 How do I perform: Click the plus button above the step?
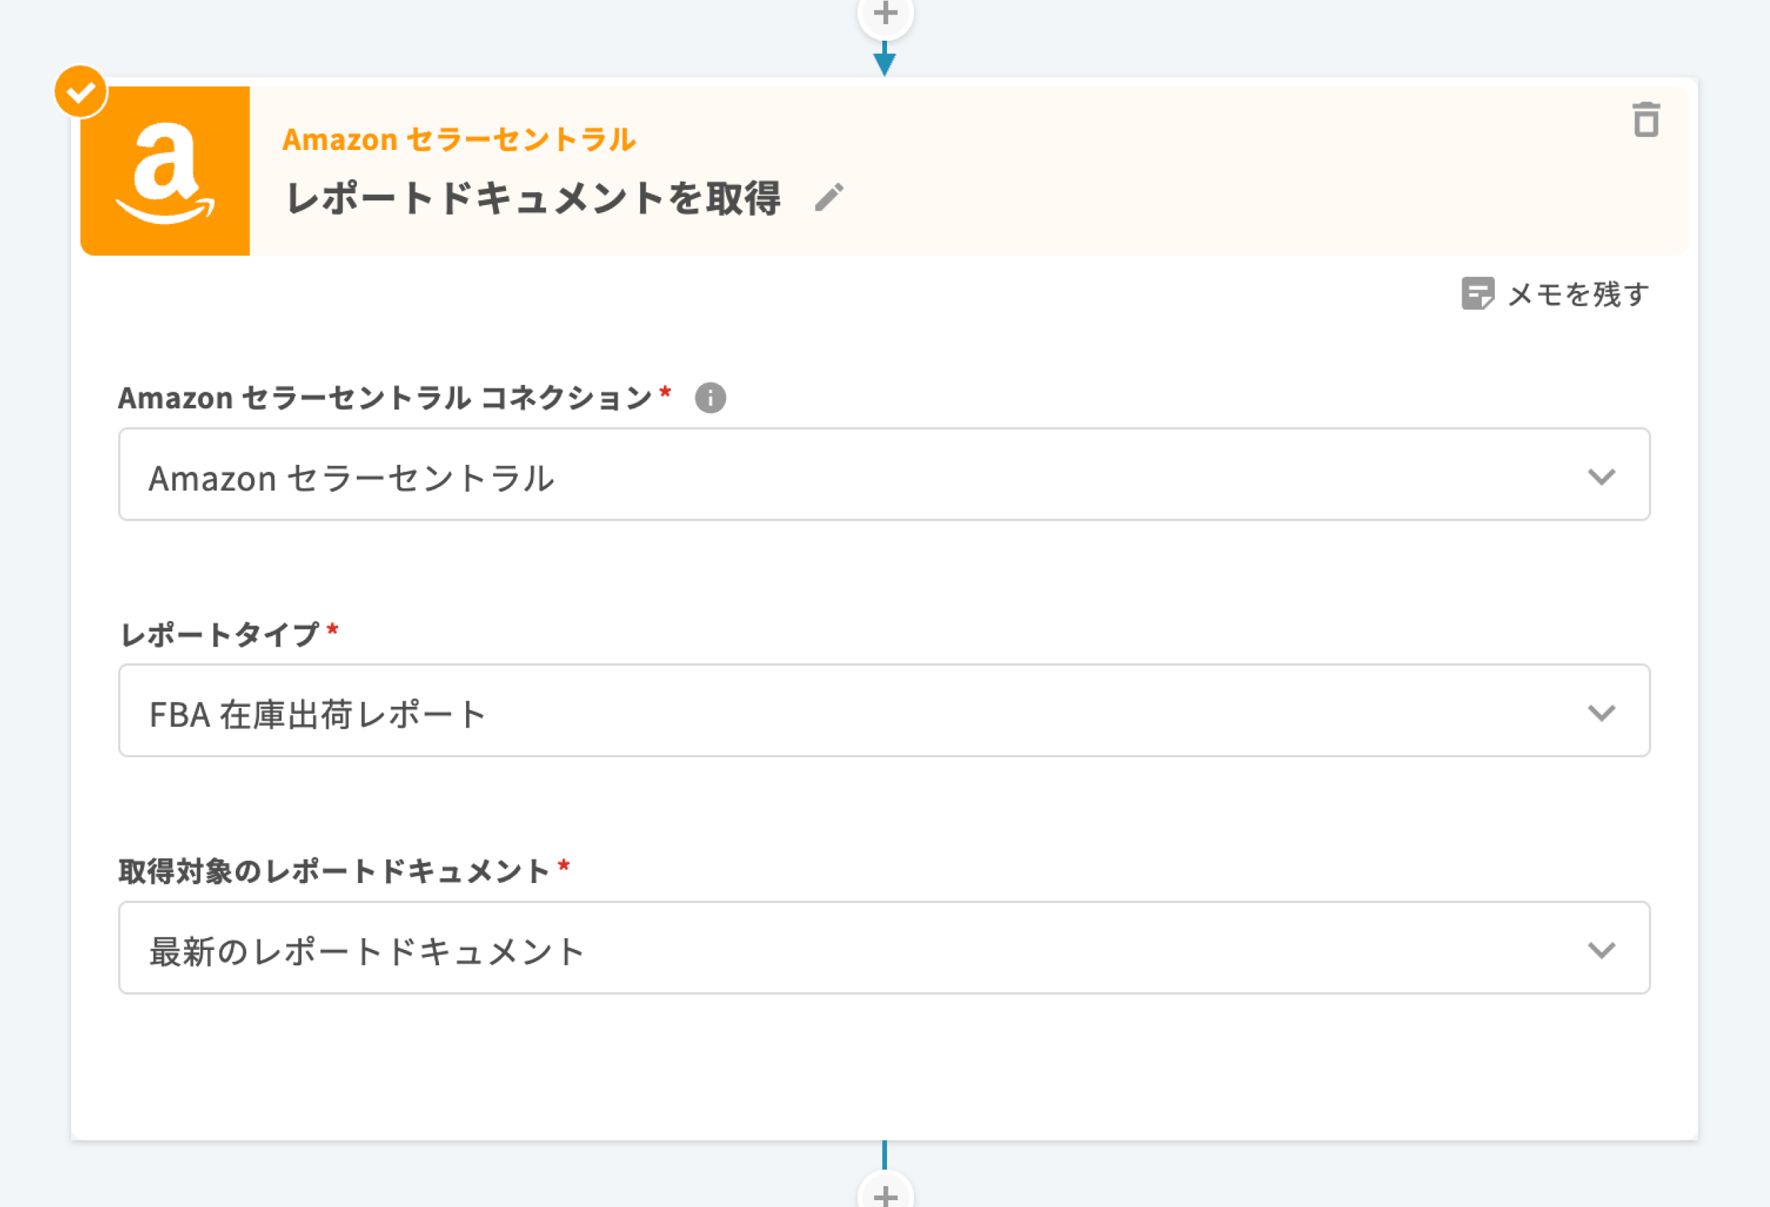(x=885, y=14)
